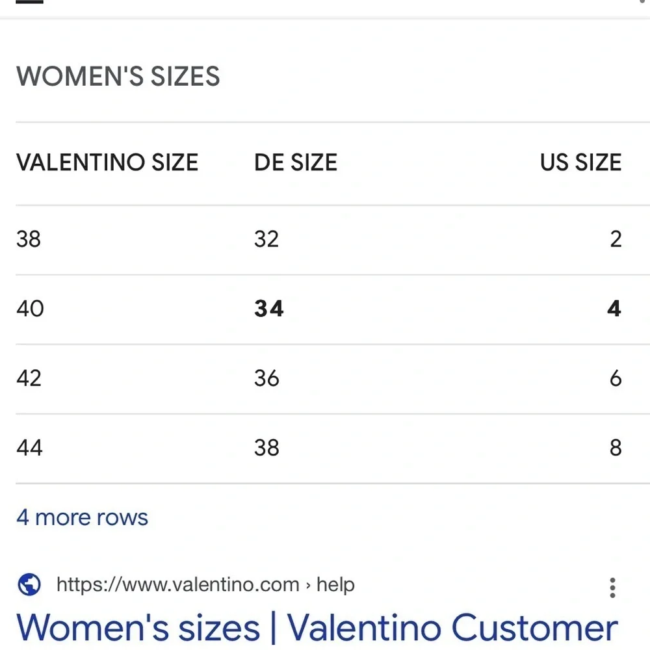Viewport: 650px width, 650px height.
Task: Click the US size 8 cell
Action: point(616,447)
